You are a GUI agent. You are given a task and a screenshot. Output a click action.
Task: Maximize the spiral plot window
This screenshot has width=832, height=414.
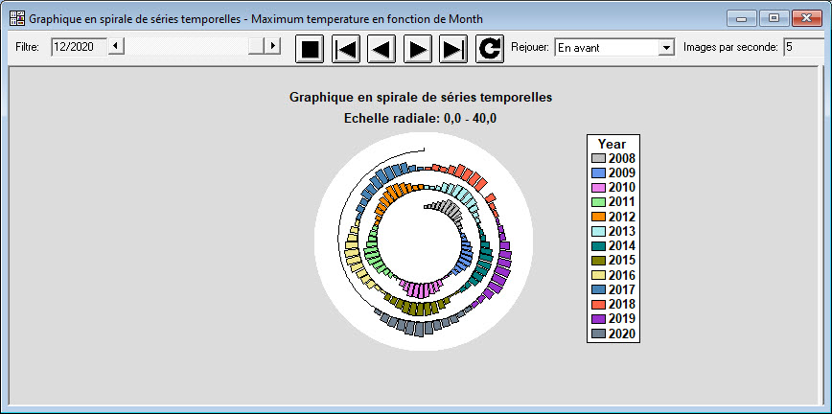[x=774, y=18]
